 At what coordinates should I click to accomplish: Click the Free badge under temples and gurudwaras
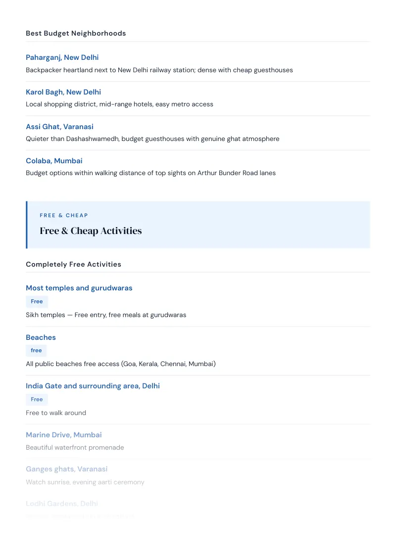[x=37, y=302]
